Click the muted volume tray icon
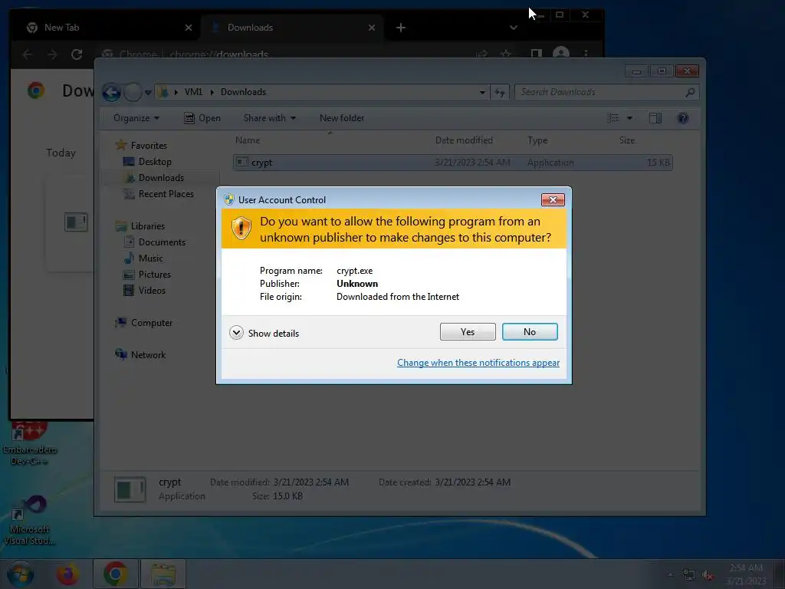785x589 pixels. pyautogui.click(x=708, y=575)
